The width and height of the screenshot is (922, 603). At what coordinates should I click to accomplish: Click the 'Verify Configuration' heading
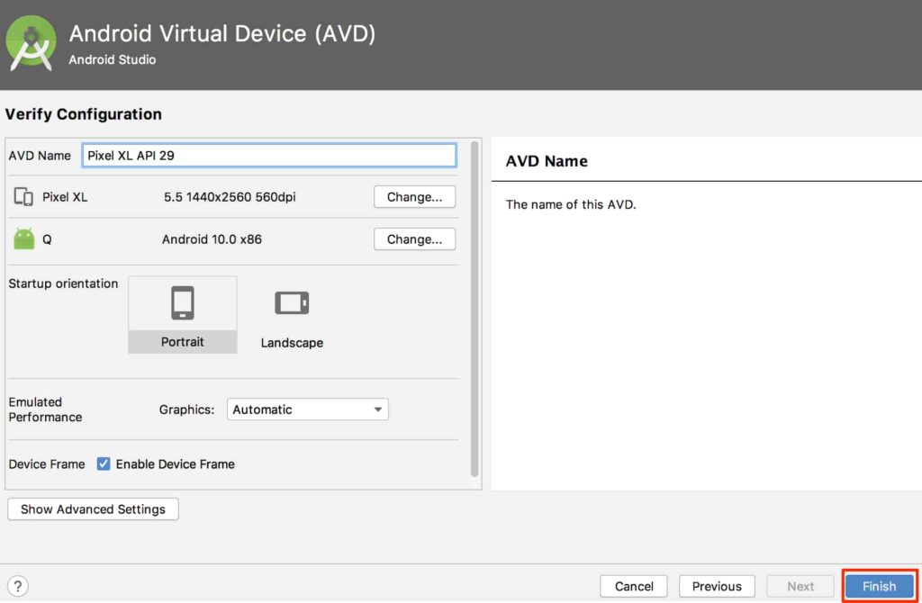(83, 114)
